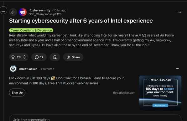The image size is (187, 121).
Task: Open the comments bubble showing 17
Action: pos(39,57)
